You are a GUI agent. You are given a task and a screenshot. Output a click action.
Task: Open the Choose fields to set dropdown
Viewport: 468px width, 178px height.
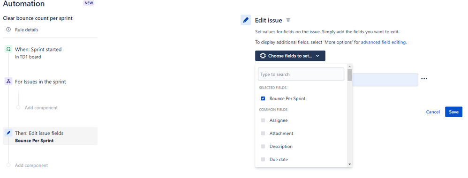coord(290,56)
